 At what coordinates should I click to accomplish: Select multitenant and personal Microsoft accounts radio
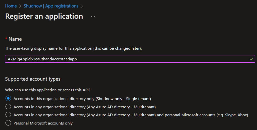[8, 115]
